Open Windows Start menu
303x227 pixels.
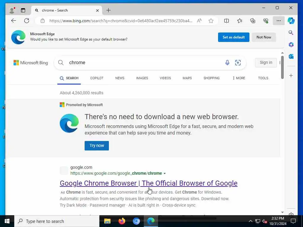(x=7, y=221)
